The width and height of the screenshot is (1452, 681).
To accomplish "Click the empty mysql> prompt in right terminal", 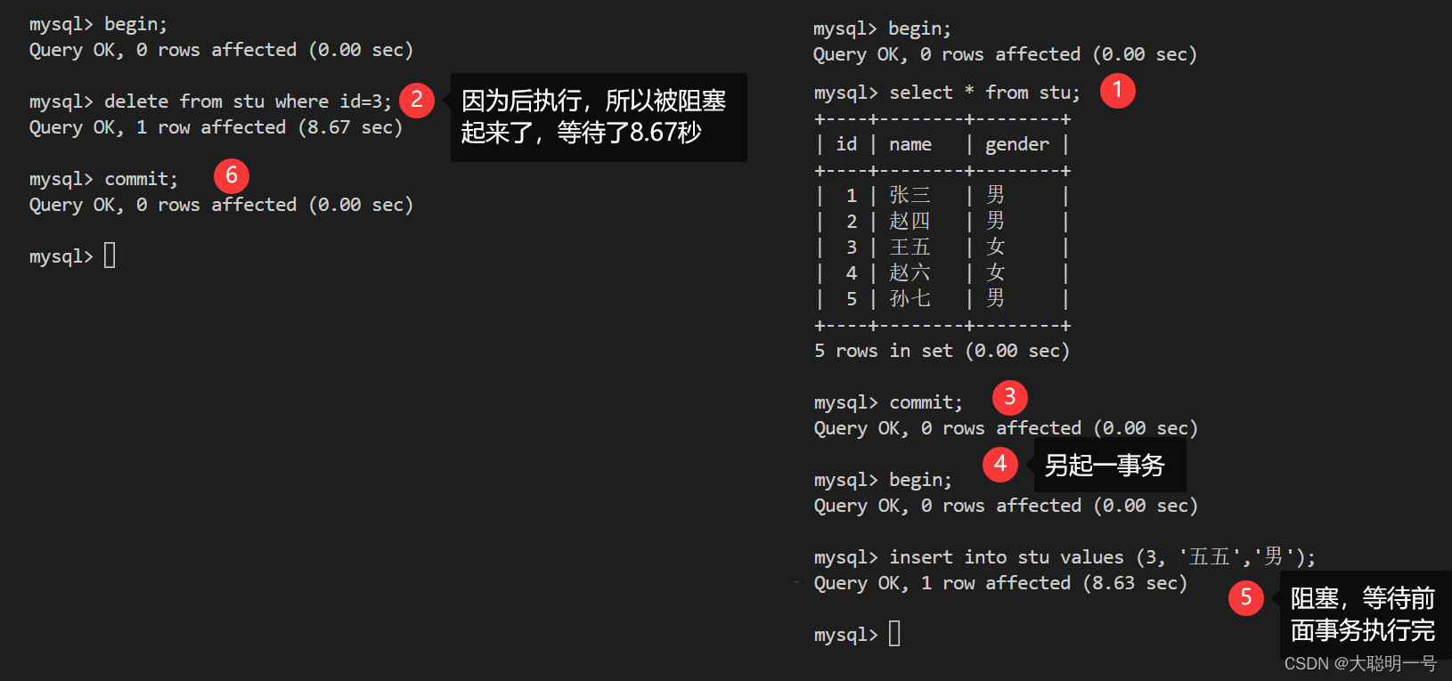I will click(x=857, y=635).
